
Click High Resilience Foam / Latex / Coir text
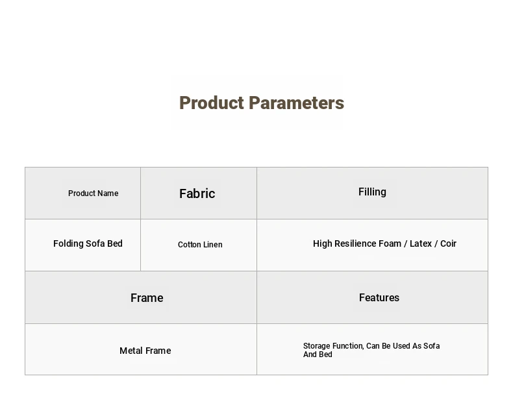[x=384, y=243]
